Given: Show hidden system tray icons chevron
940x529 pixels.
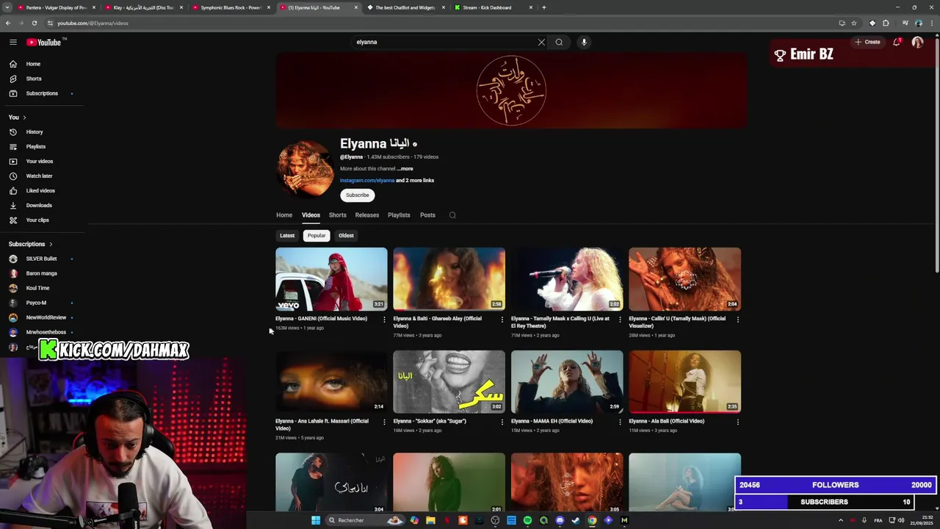Looking at the screenshot, I should coord(841,520).
